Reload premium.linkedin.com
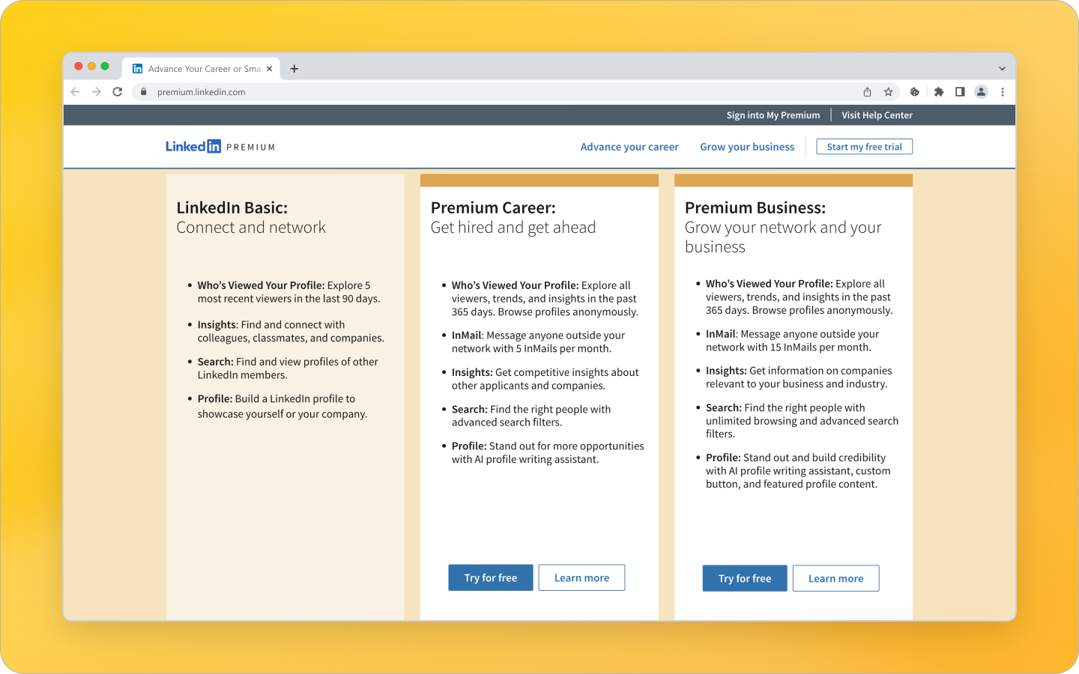This screenshot has width=1079, height=674. (x=118, y=91)
